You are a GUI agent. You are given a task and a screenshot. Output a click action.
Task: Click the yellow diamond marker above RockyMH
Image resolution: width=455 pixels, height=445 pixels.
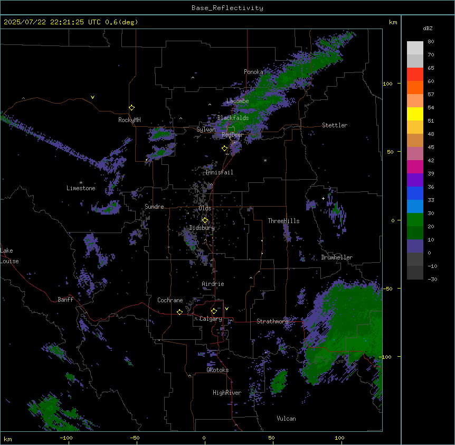tap(132, 108)
